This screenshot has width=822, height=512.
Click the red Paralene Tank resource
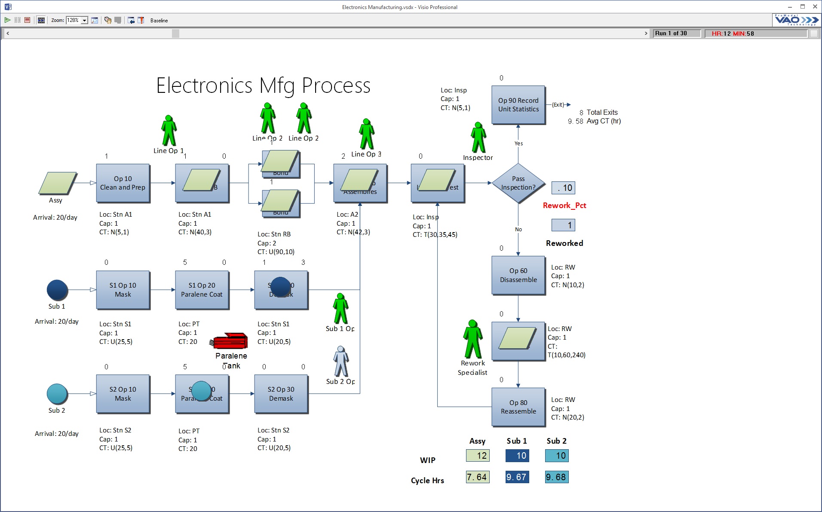point(229,341)
